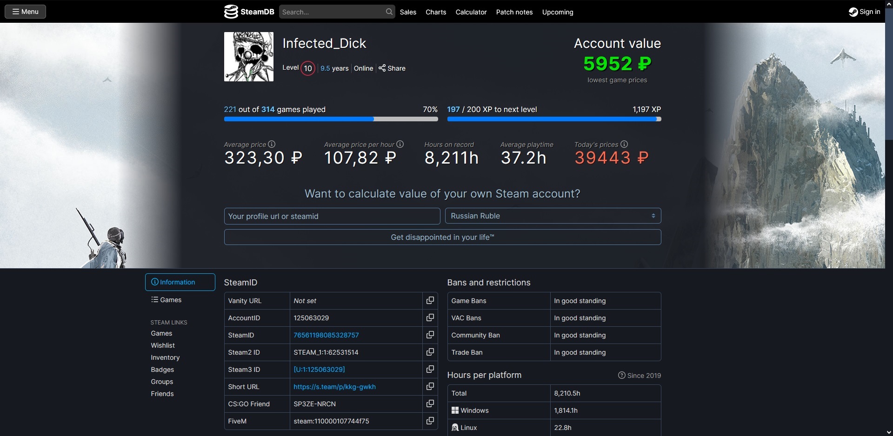
Task: Click the Since 2019 help icon
Action: [x=621, y=375]
